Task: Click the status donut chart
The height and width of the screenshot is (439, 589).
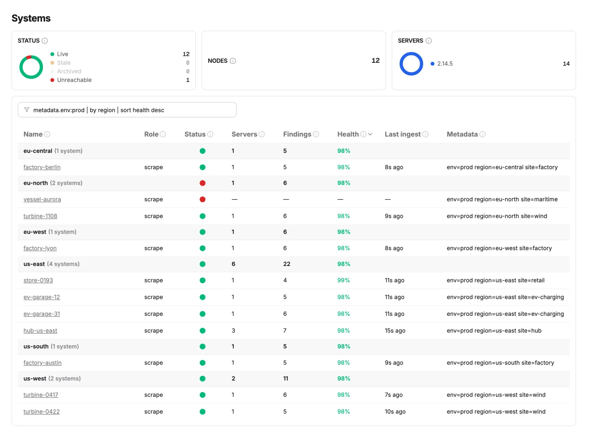Action: (x=31, y=67)
